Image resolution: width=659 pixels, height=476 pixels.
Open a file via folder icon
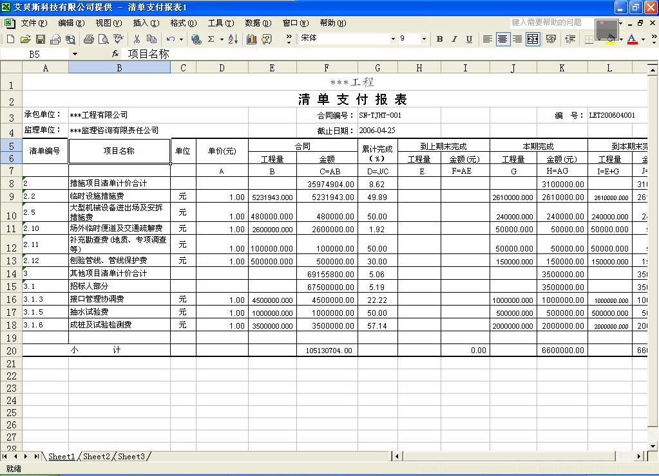tap(26, 39)
